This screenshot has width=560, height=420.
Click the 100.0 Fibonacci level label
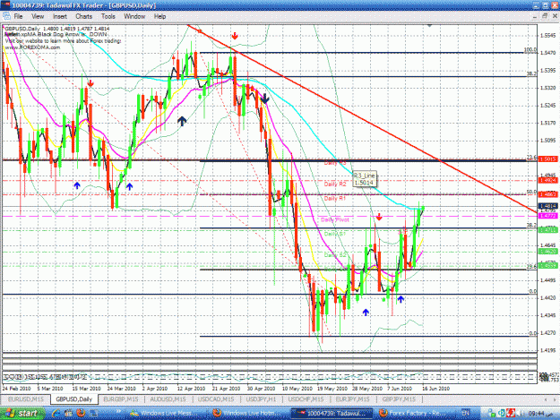(x=530, y=50)
